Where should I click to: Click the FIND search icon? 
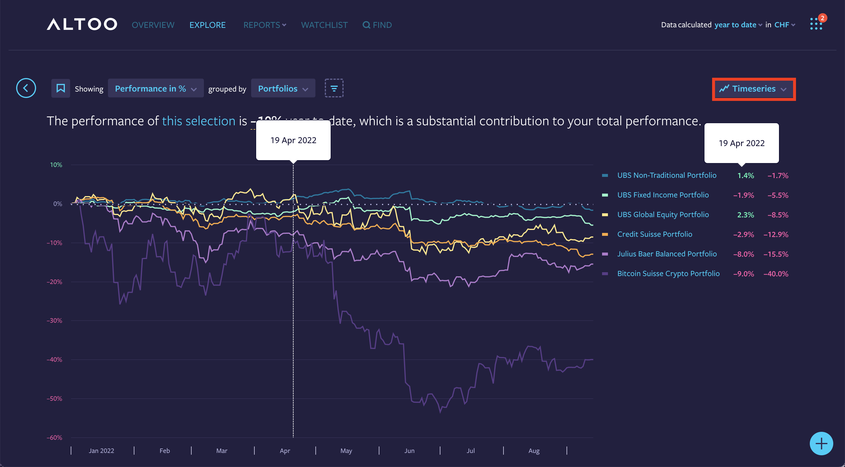[x=366, y=25]
